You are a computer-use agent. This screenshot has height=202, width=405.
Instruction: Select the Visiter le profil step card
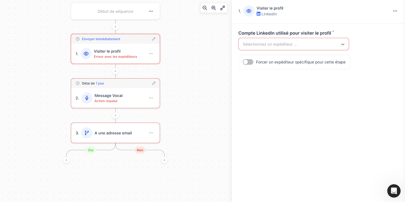(x=115, y=49)
